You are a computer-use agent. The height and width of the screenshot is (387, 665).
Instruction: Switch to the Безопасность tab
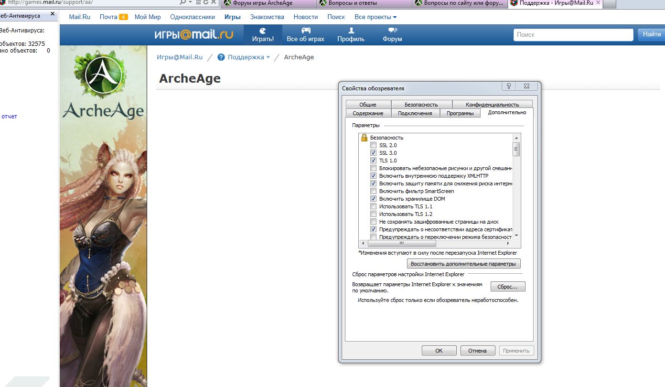pyautogui.click(x=421, y=105)
